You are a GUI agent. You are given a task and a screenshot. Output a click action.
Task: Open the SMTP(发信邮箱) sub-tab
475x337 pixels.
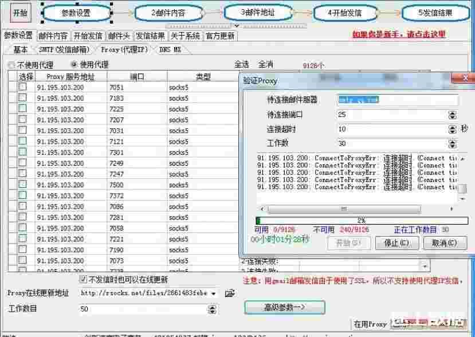coord(64,49)
